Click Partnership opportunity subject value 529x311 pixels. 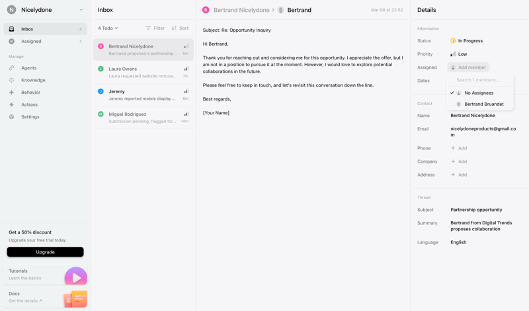click(x=476, y=210)
